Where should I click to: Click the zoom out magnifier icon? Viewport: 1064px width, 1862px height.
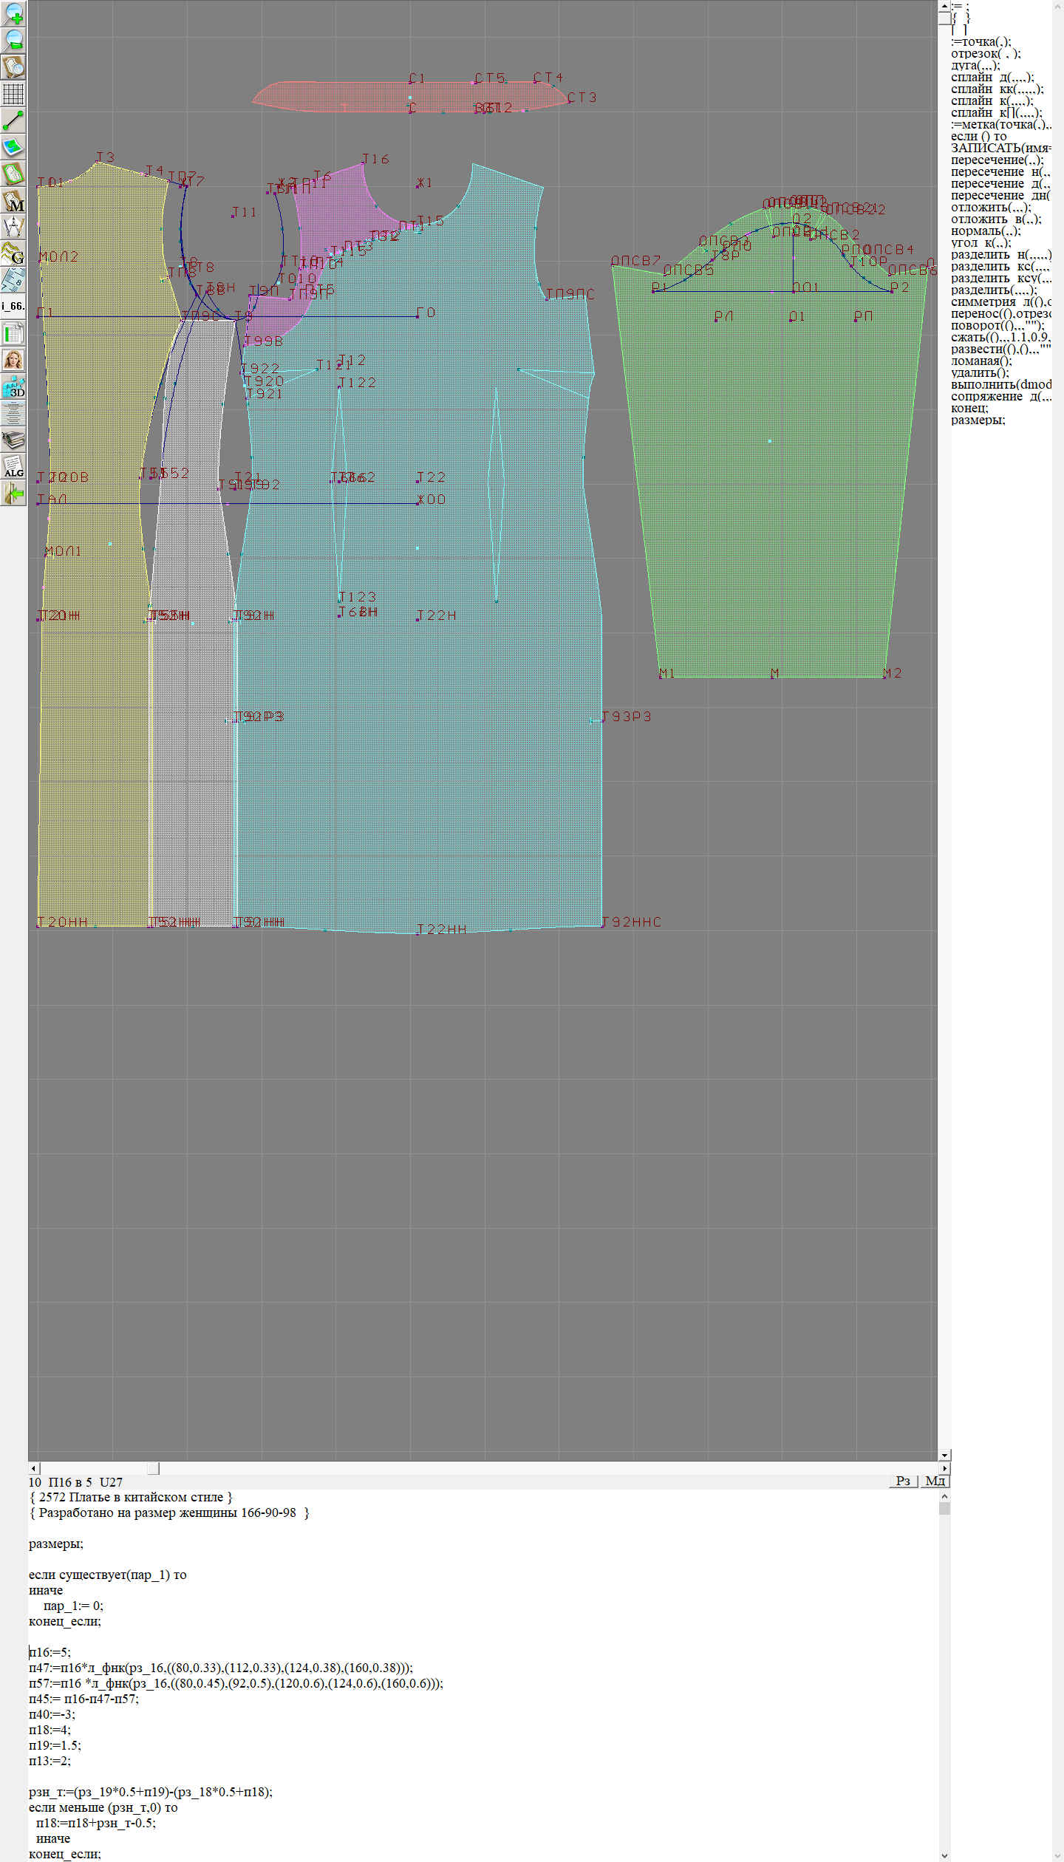[14, 40]
